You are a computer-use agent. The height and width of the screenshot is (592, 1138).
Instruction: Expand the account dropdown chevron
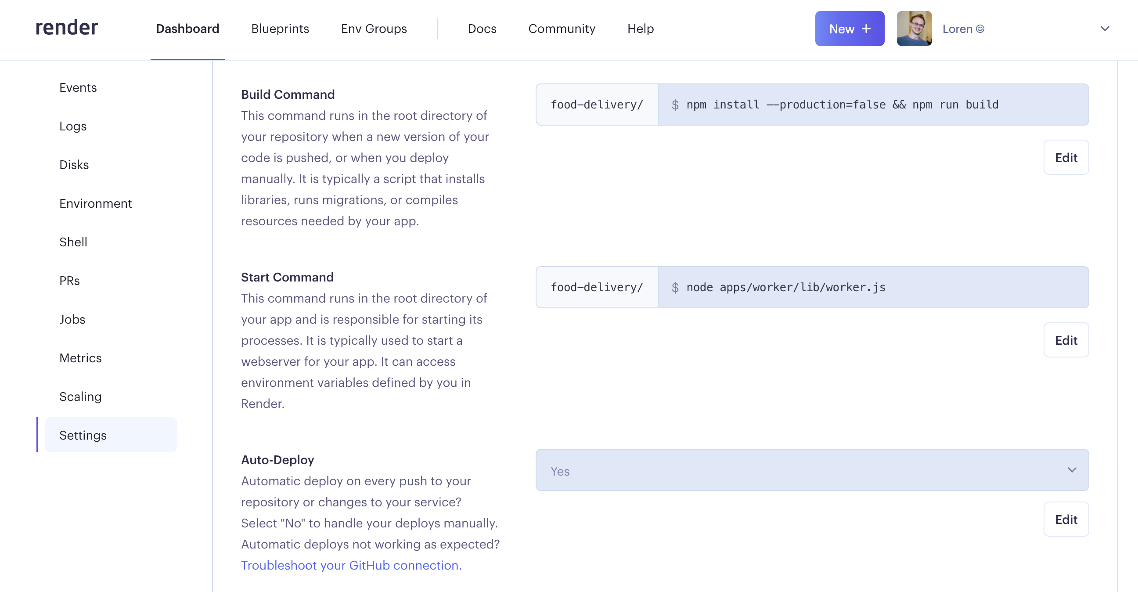1104,29
